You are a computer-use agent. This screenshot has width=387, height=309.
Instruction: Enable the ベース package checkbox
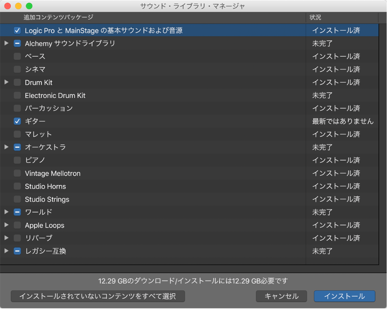17,56
